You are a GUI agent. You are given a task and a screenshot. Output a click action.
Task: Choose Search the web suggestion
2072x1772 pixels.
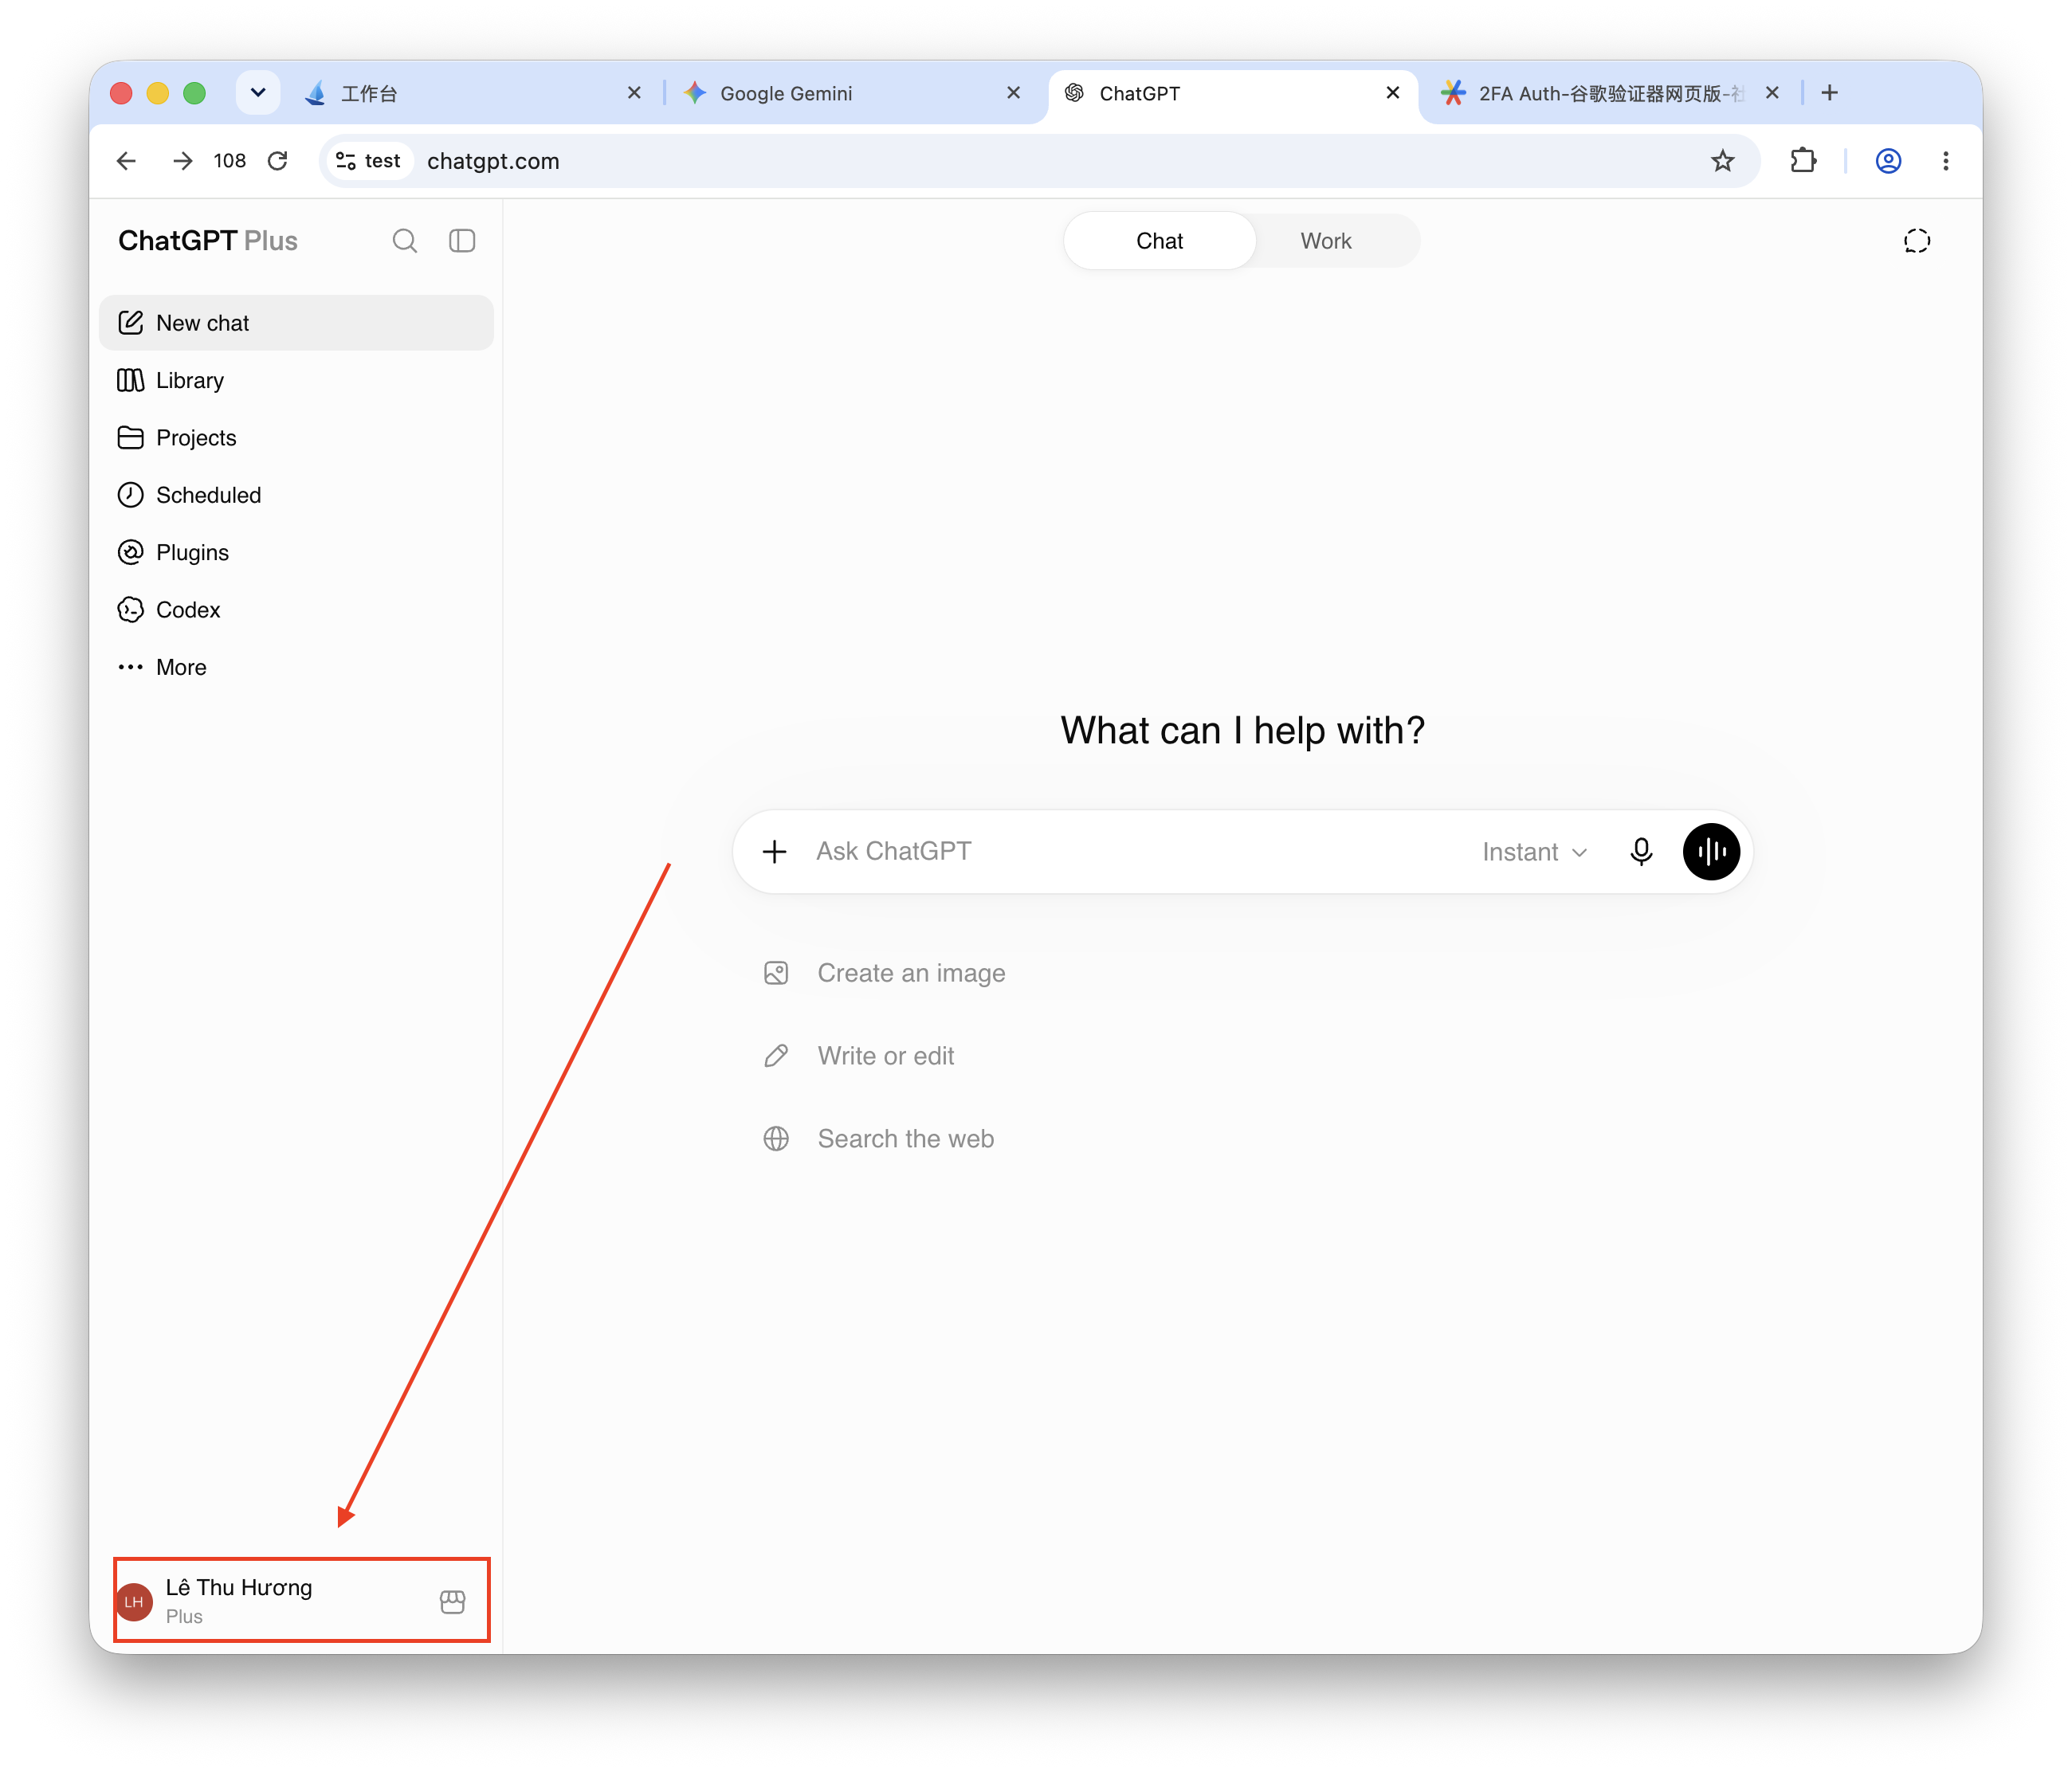[x=878, y=1139]
